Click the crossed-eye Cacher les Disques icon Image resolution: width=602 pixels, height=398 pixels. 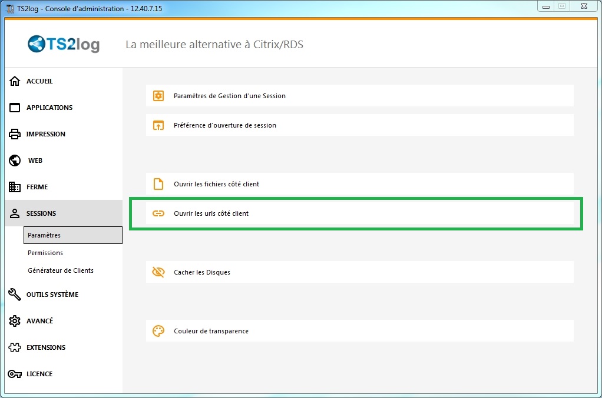click(158, 272)
